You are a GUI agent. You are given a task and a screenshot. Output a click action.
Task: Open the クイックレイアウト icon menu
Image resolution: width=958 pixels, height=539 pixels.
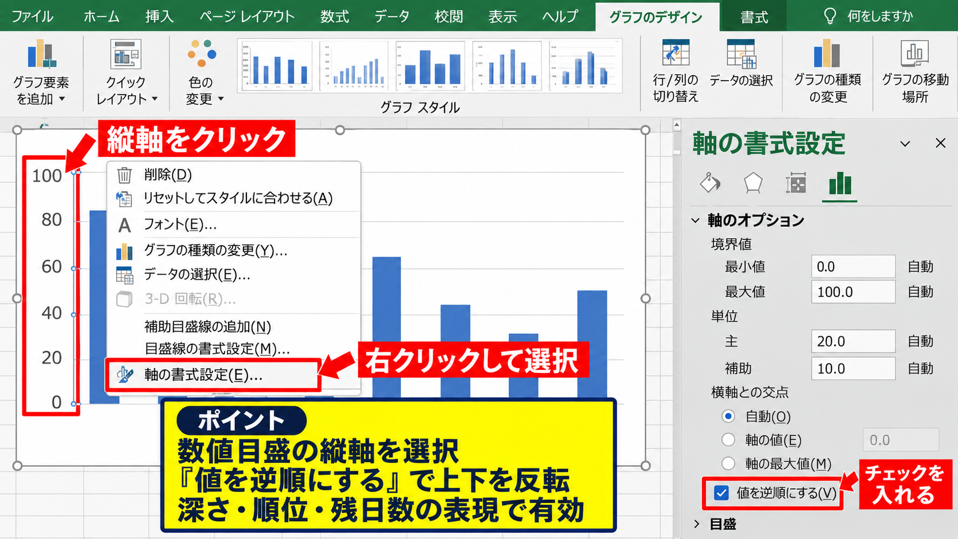tap(125, 54)
